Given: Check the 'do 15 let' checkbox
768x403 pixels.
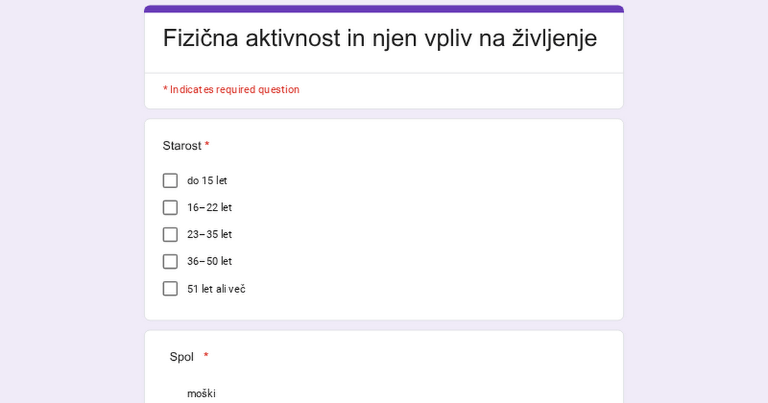Looking at the screenshot, I should (170, 180).
